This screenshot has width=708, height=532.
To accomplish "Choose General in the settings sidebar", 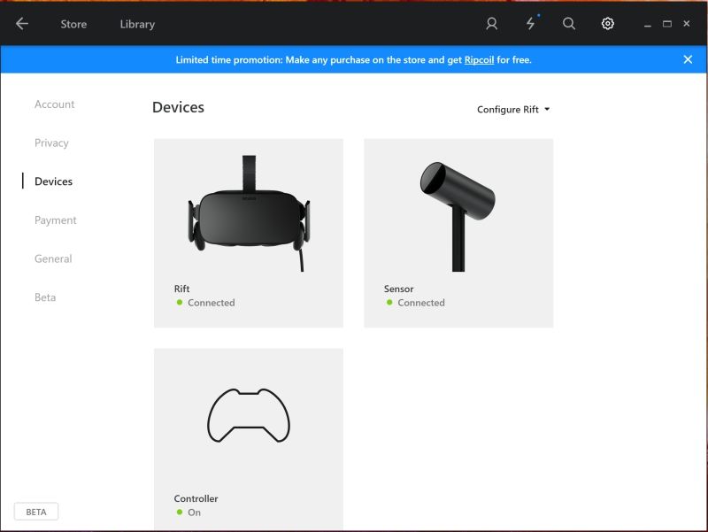I will [53, 258].
